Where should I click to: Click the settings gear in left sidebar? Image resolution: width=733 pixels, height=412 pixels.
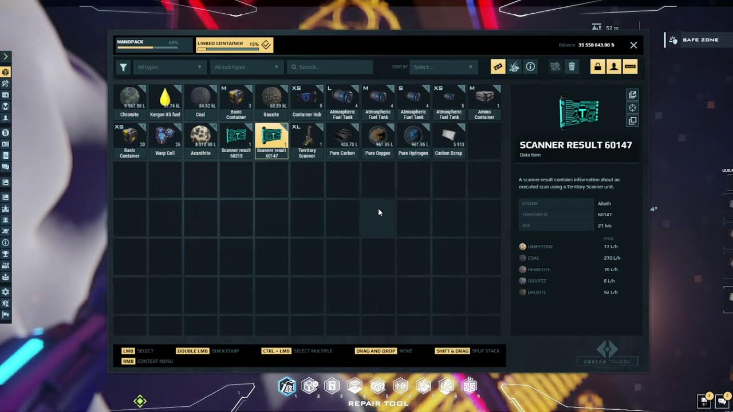6,292
